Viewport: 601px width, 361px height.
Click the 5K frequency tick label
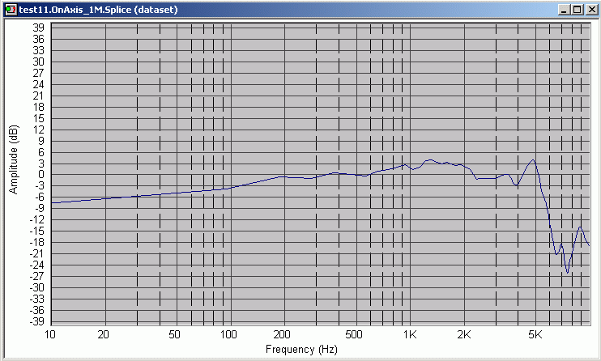pos(535,334)
